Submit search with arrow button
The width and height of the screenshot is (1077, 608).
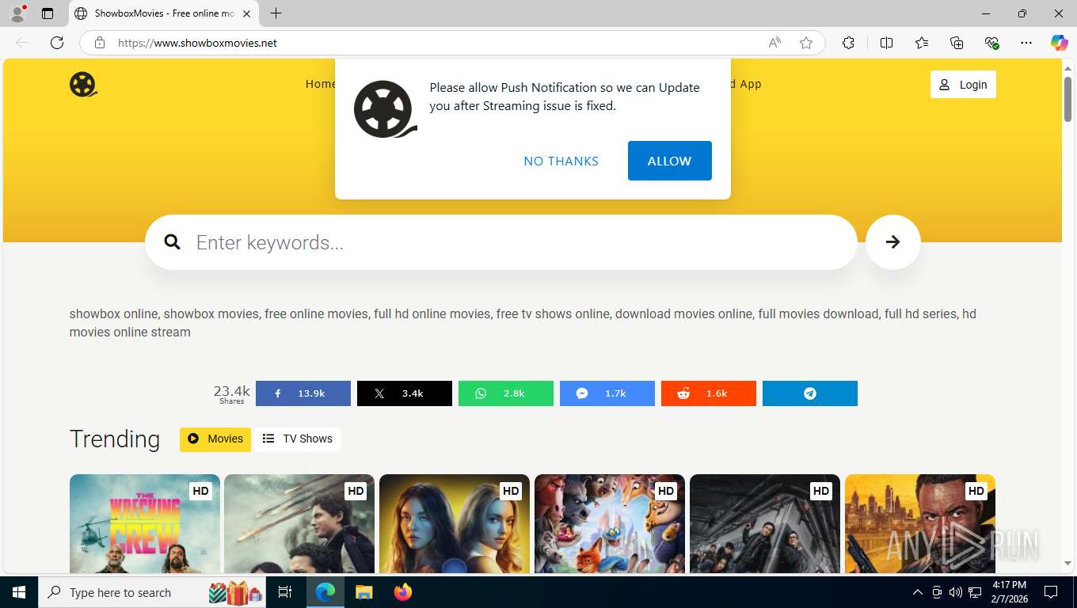[x=893, y=242]
